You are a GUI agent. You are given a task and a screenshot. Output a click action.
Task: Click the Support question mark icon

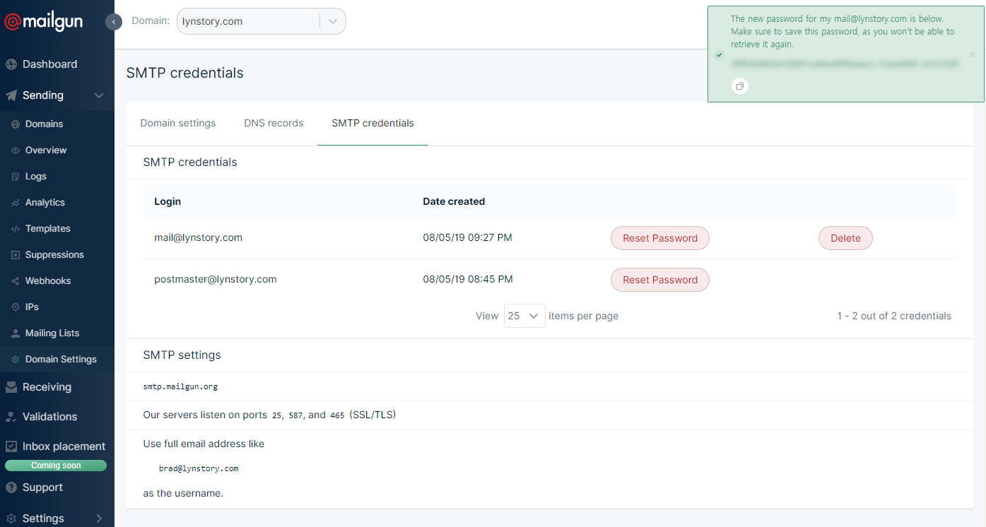click(11, 487)
